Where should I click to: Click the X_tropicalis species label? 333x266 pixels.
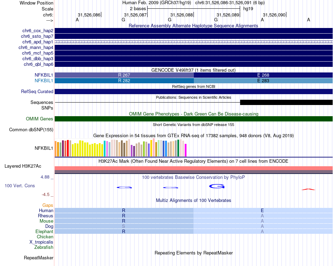[41, 242]
